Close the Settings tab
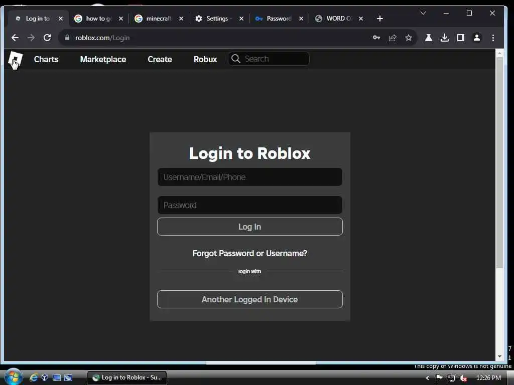This screenshot has height=385, width=514. (241, 19)
